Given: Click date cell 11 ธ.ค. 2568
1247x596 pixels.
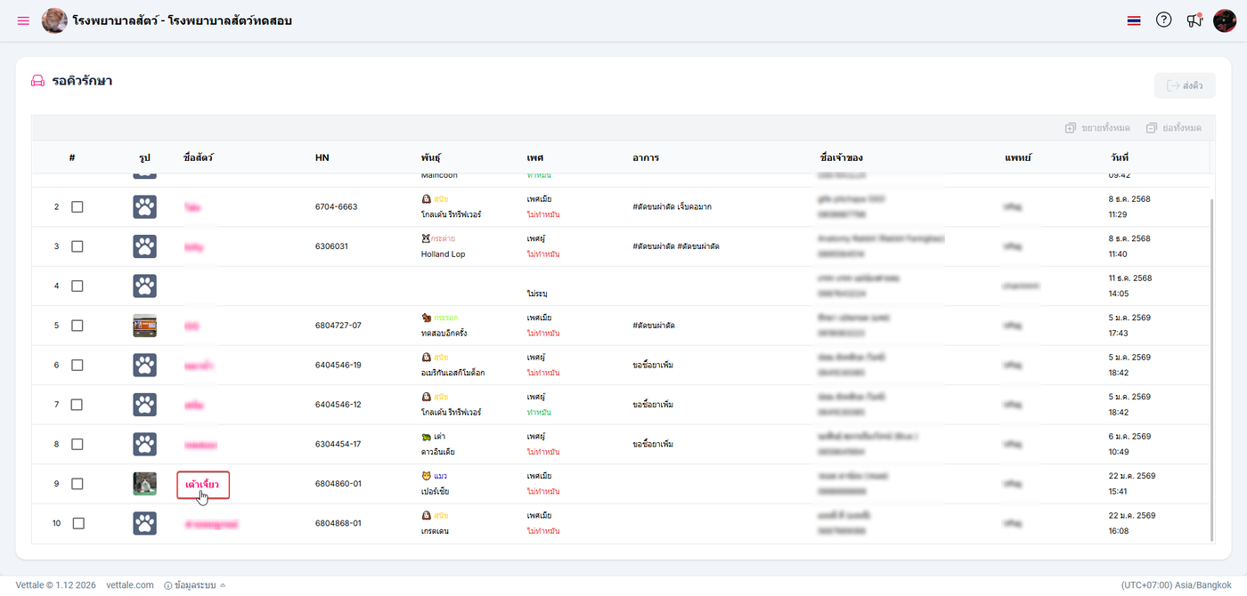Looking at the screenshot, I should click(1130, 278).
